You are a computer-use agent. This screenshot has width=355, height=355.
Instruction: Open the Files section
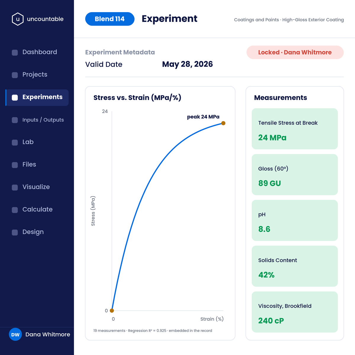click(x=37, y=164)
